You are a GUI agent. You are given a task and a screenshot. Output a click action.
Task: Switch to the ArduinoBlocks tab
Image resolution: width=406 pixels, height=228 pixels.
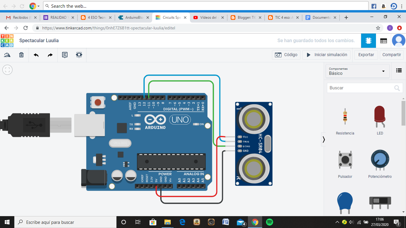(x=133, y=18)
